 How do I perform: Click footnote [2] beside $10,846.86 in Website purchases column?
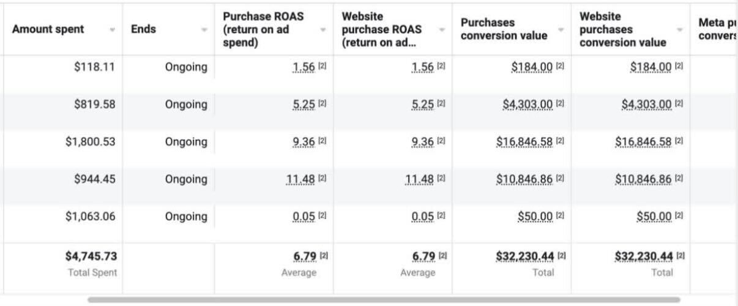[679, 179]
